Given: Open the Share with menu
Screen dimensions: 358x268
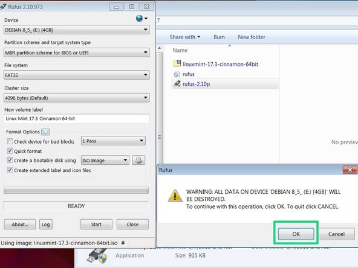Looking at the screenshot, I should coord(184,37).
